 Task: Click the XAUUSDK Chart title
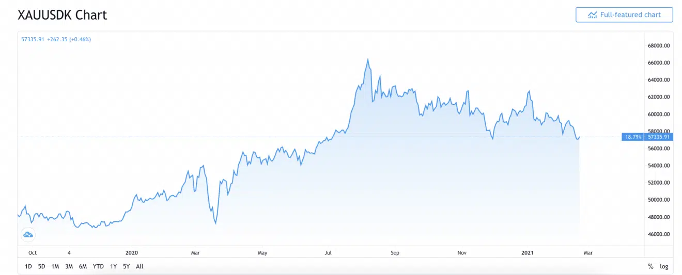(x=63, y=15)
